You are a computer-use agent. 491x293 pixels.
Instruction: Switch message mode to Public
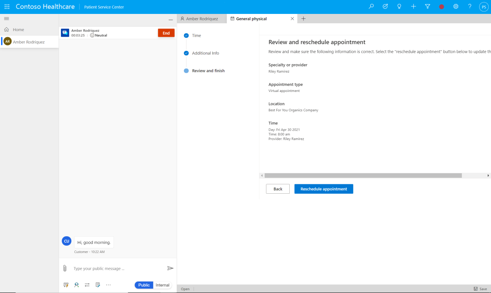pyautogui.click(x=144, y=285)
